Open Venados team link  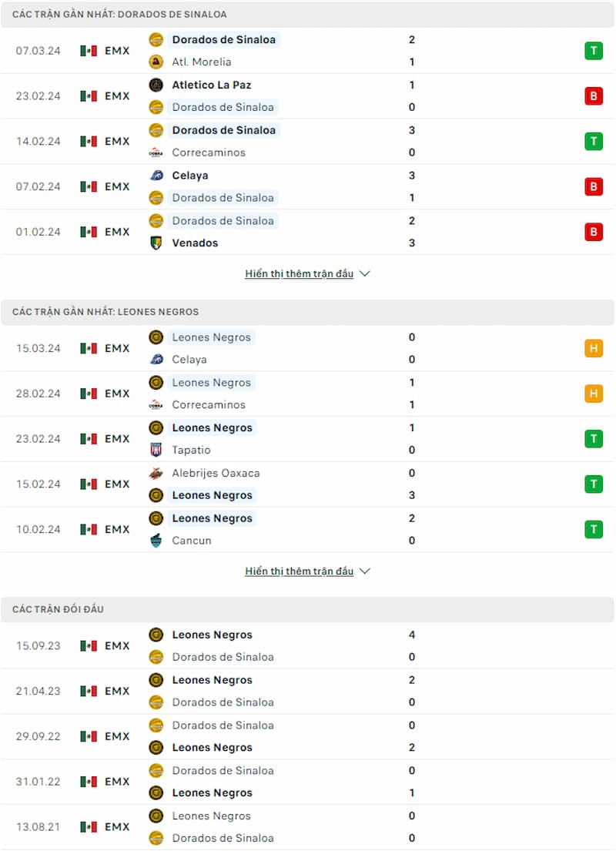pyautogui.click(x=195, y=243)
